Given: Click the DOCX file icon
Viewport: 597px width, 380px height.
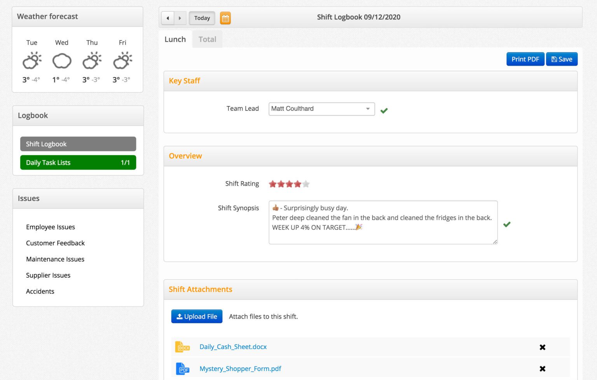Looking at the screenshot, I should point(182,347).
